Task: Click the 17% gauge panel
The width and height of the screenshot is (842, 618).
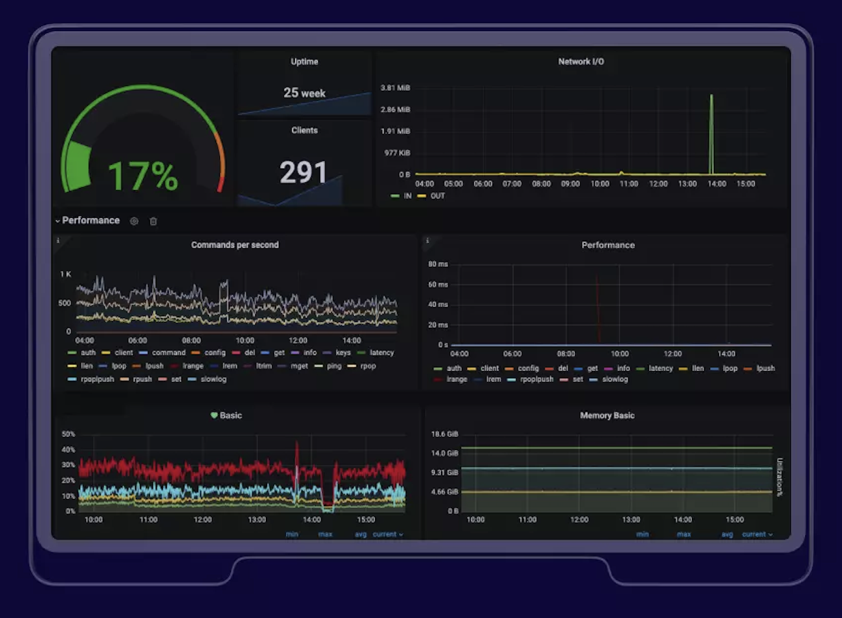Action: [x=144, y=128]
